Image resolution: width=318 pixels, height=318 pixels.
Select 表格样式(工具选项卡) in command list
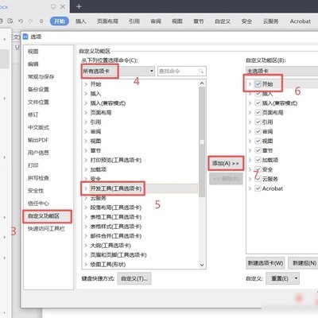116,227
